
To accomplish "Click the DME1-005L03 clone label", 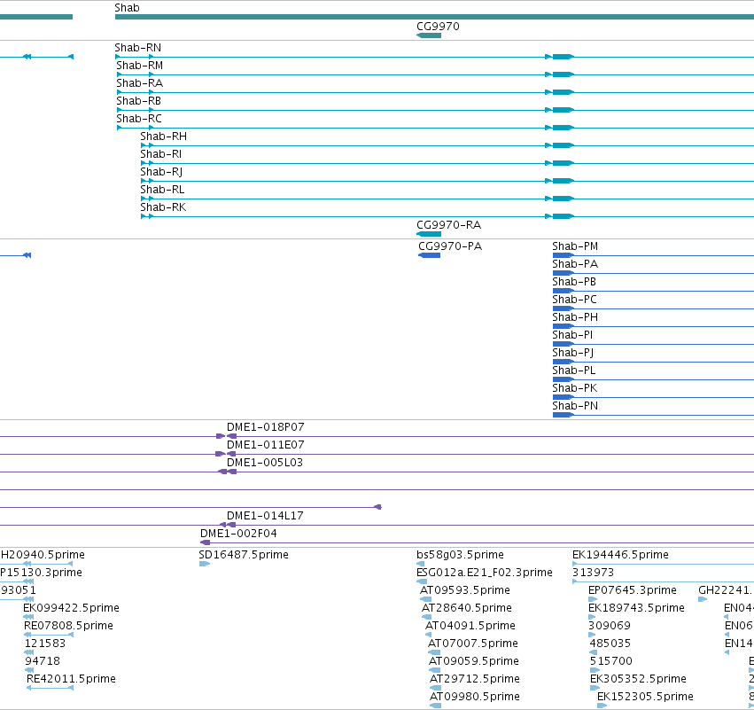I will coord(265,463).
